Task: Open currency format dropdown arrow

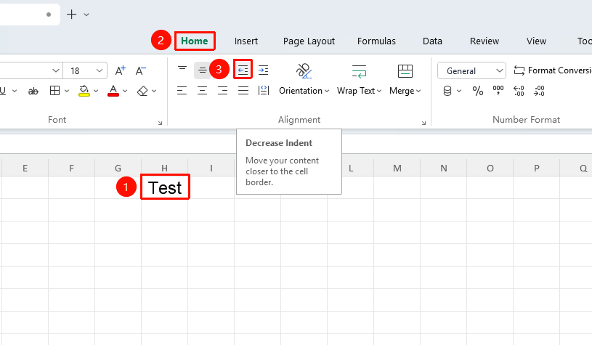Action: click(459, 91)
